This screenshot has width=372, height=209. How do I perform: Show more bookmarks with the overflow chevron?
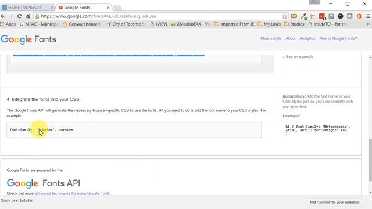(368, 24)
